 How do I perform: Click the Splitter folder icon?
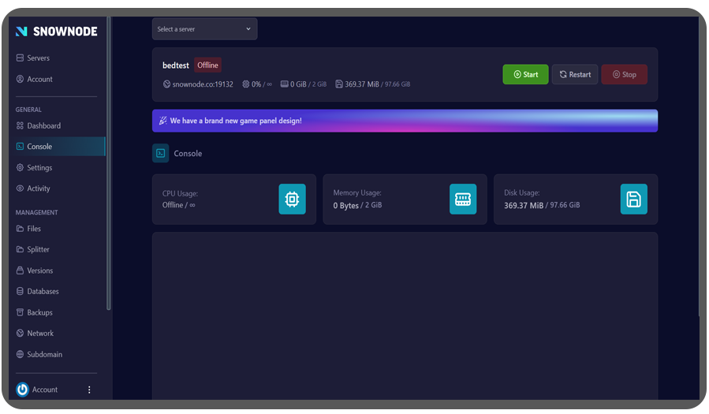click(20, 249)
